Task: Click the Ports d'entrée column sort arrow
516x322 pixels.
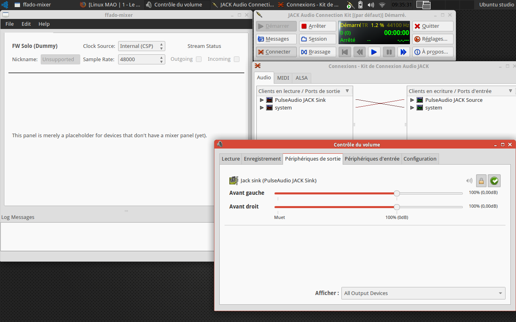Action: click(511, 91)
